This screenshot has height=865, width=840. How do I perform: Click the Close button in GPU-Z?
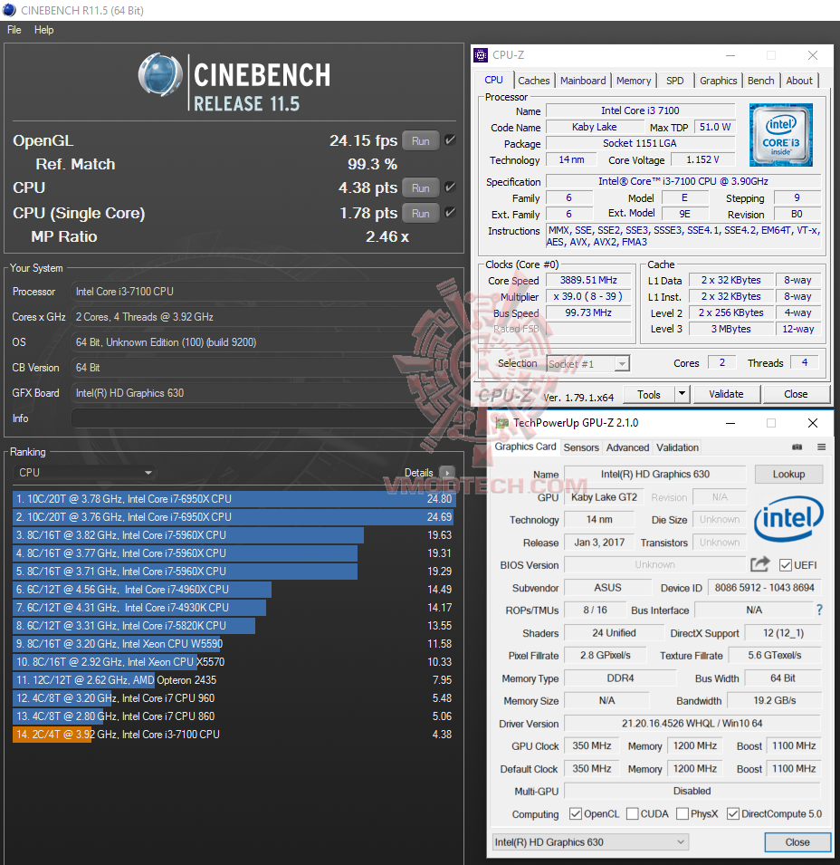[797, 841]
